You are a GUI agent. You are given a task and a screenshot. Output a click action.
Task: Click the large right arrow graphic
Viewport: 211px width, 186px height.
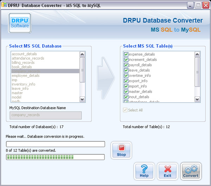coord(105,78)
